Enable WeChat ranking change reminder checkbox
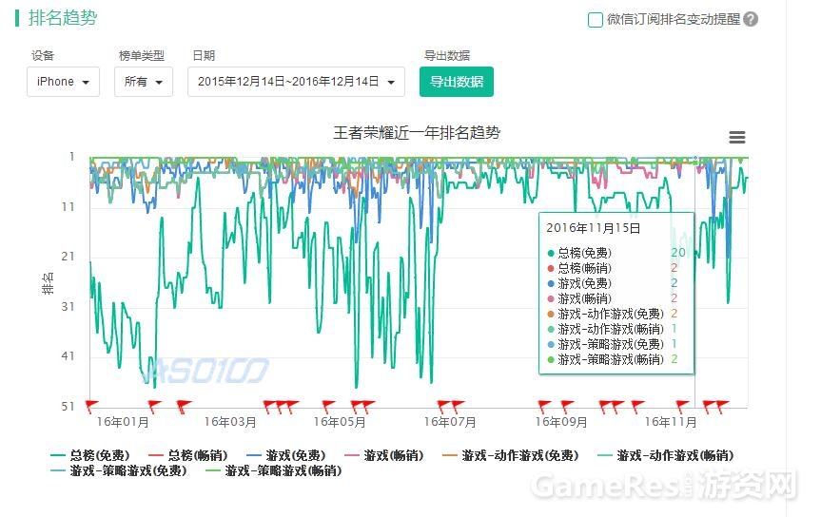 coord(596,20)
